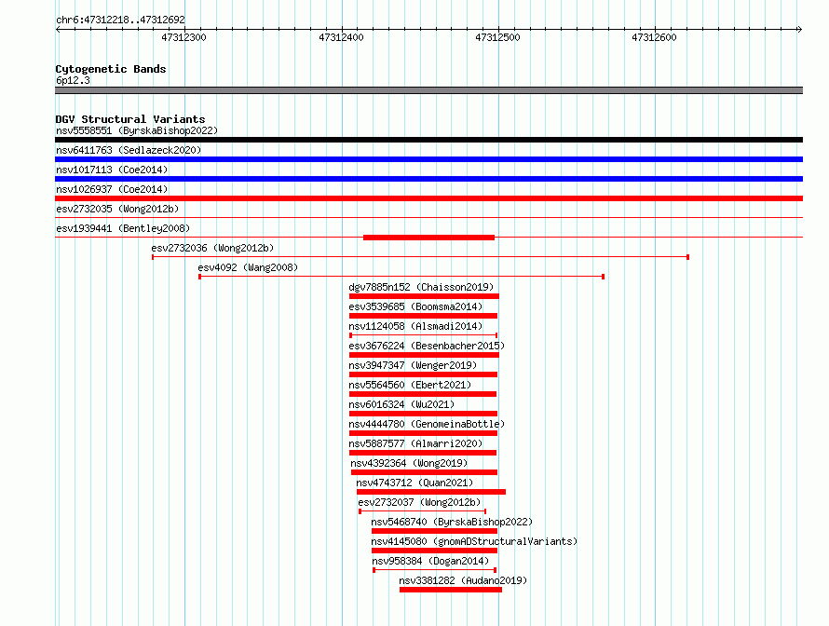Viewport: 829px width, 626px height.
Task: Click the blue nsv1017113 variant bar
Action: tap(428, 179)
